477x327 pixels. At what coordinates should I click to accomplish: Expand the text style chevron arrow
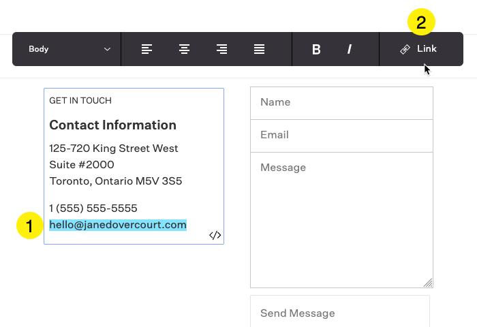107,49
